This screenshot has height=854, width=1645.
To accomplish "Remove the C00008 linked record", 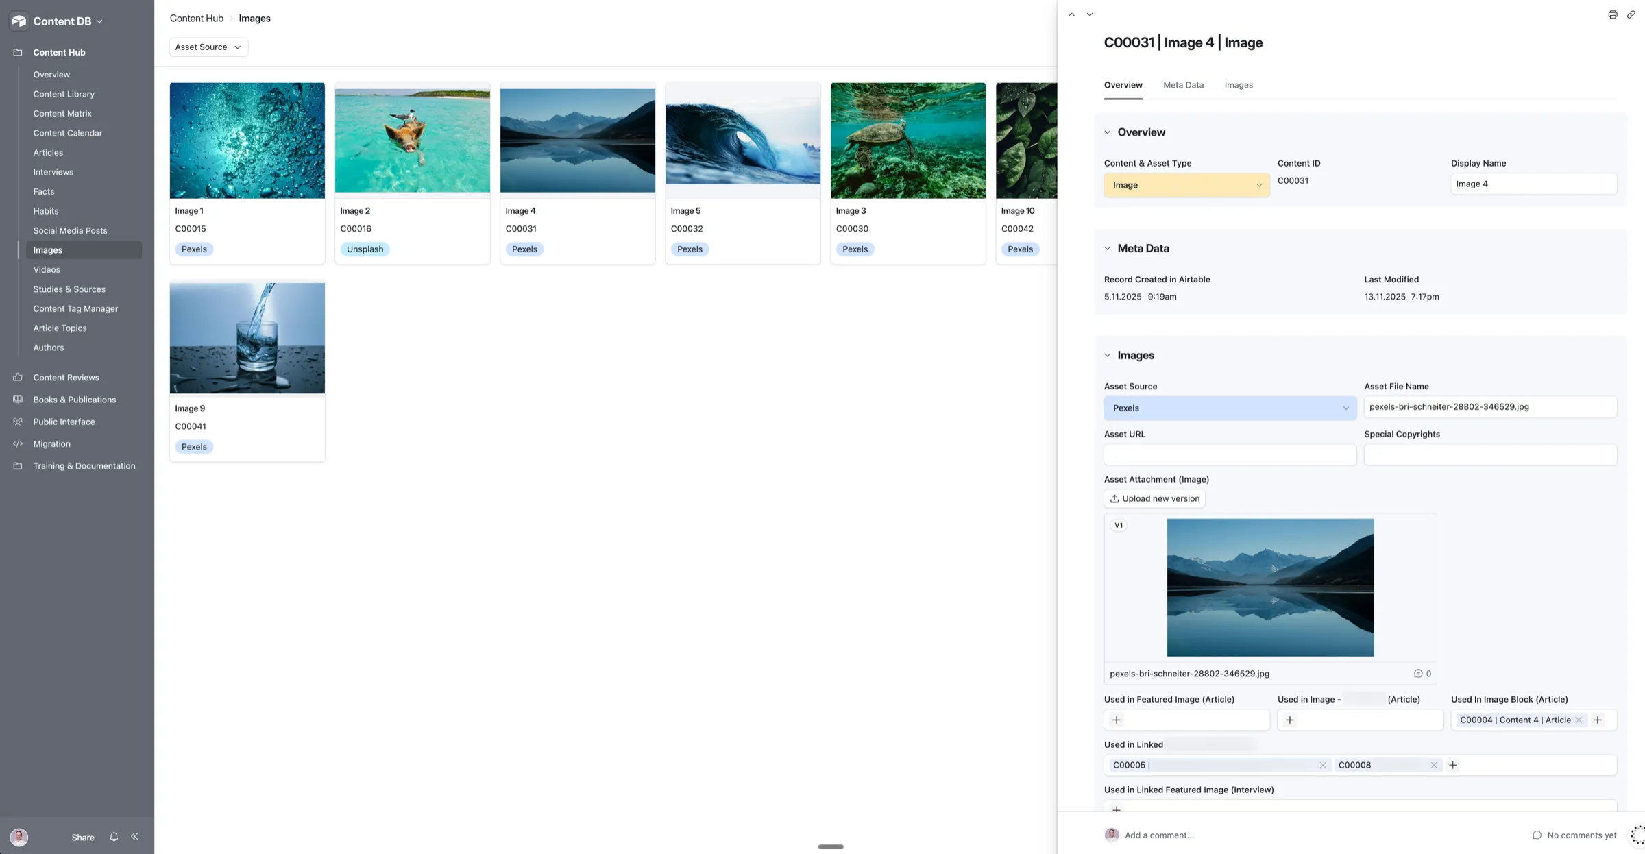I will (1434, 765).
